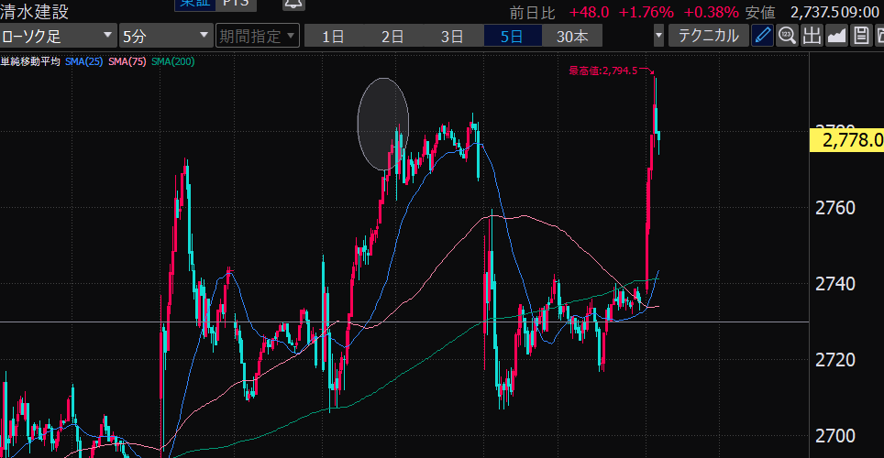Open the 5分 interval dropdown
Image resolution: width=884 pixels, height=458 pixels.
click(166, 37)
